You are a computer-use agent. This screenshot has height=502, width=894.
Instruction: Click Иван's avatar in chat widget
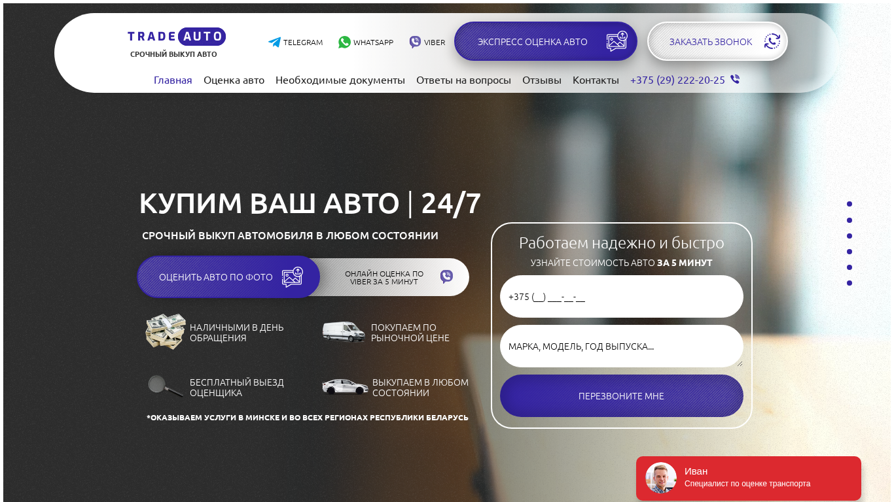pos(661,478)
